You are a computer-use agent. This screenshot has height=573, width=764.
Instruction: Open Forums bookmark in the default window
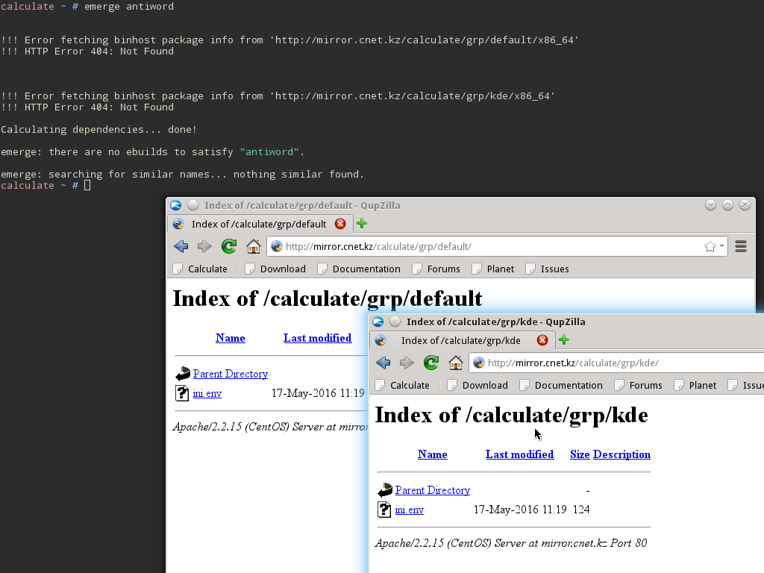coord(436,269)
